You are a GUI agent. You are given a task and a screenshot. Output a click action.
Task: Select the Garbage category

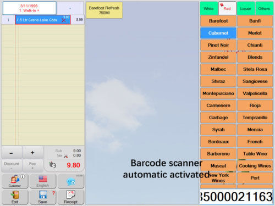click(218, 118)
